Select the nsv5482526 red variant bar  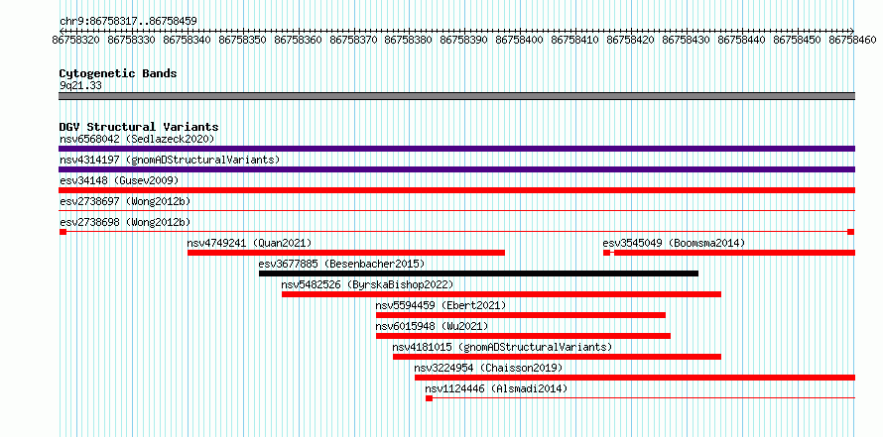click(x=501, y=294)
